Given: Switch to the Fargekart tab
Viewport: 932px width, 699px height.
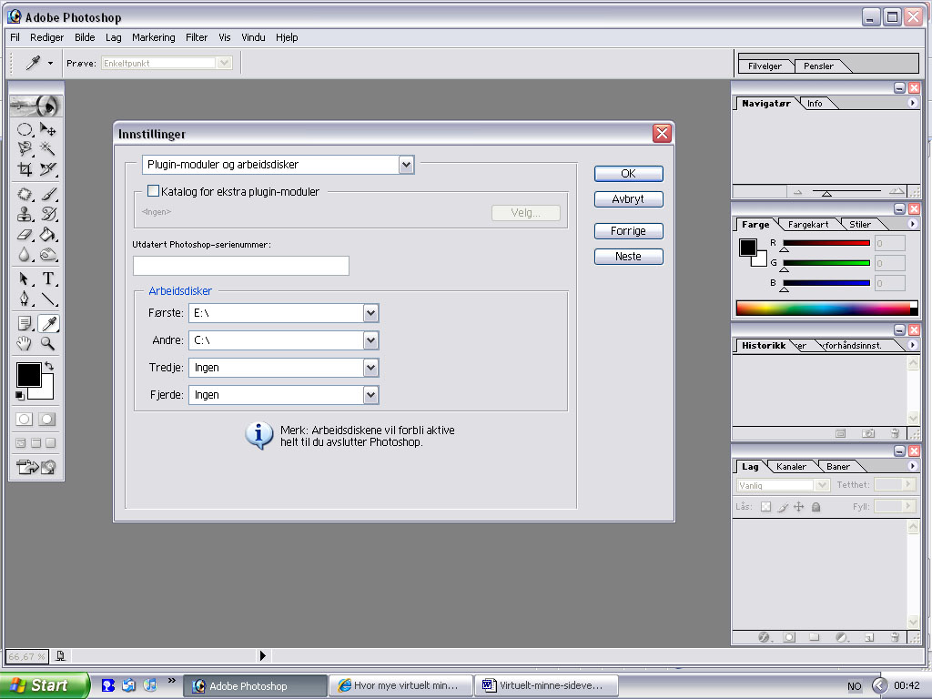Looking at the screenshot, I should (x=808, y=225).
